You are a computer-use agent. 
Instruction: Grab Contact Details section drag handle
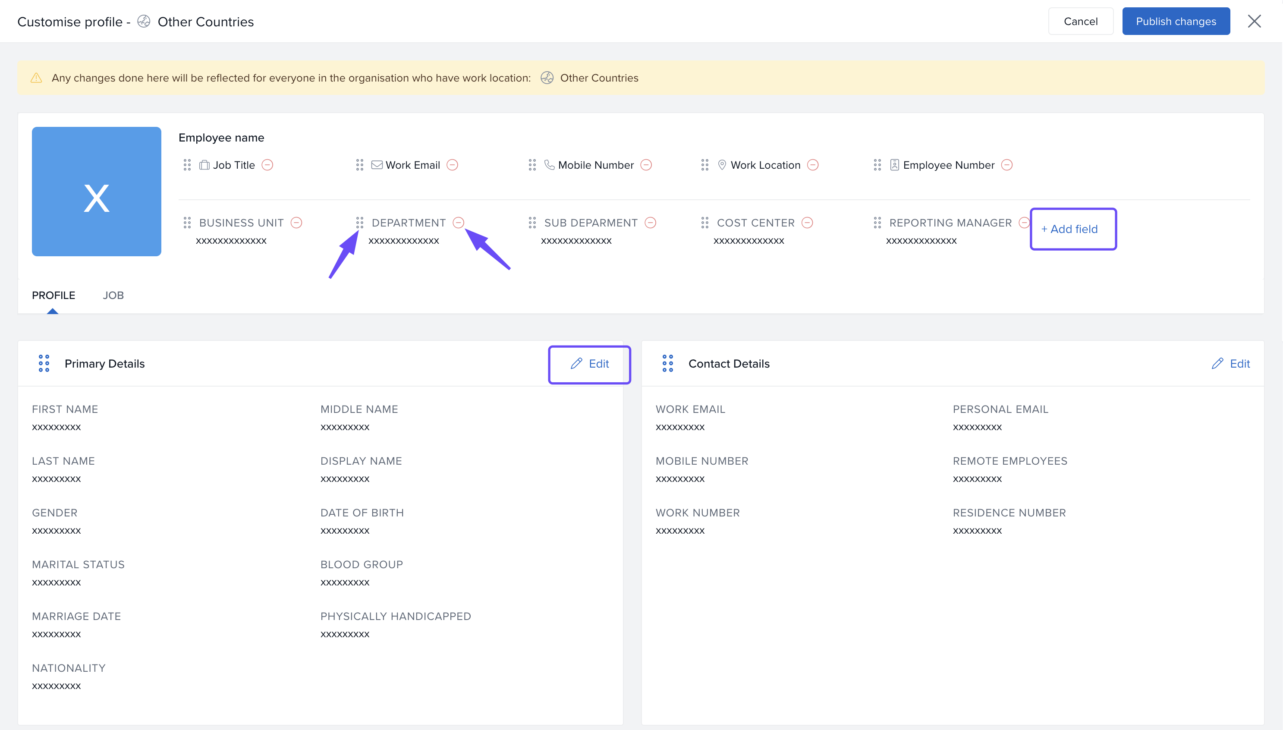[x=667, y=364]
